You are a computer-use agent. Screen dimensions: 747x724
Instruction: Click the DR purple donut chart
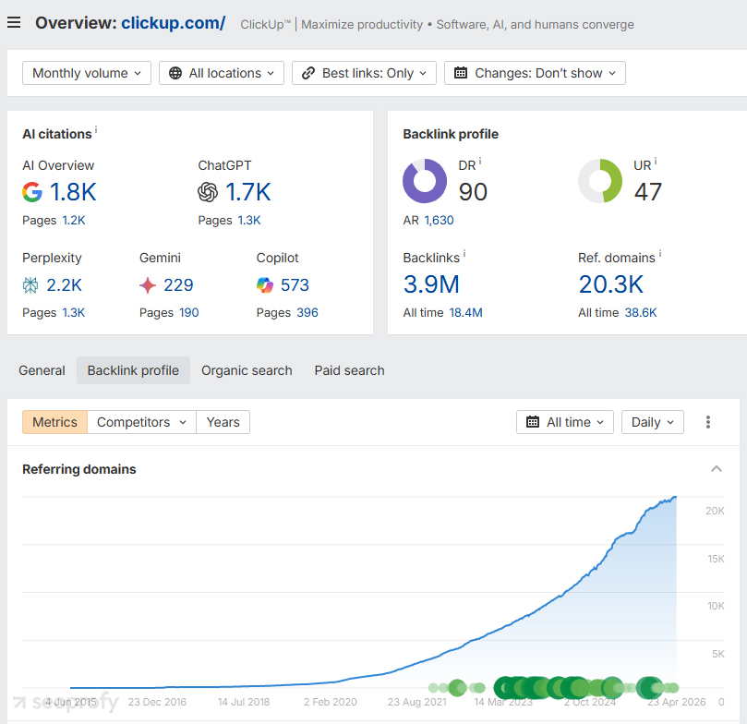point(425,181)
